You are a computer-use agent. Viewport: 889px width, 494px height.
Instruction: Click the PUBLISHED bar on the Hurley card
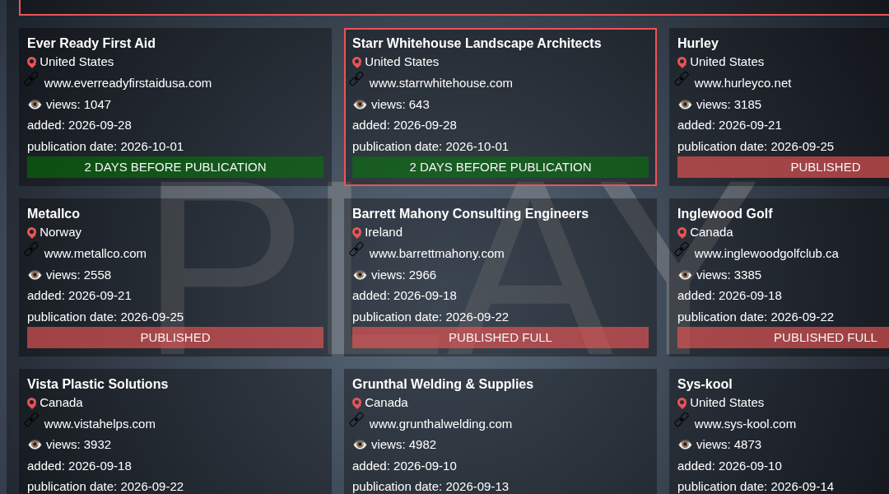click(783, 167)
